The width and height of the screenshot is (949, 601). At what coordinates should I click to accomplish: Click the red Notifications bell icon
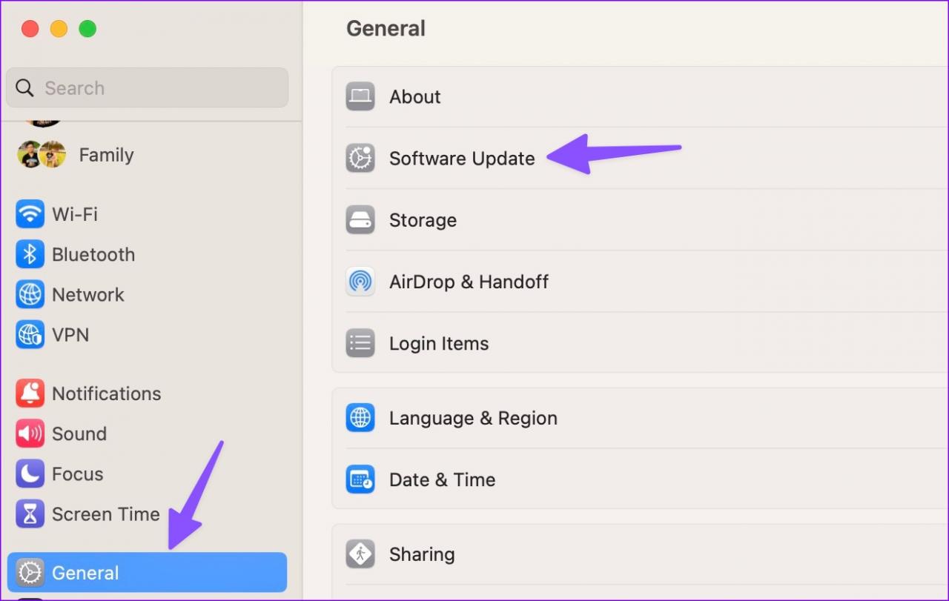coord(30,394)
